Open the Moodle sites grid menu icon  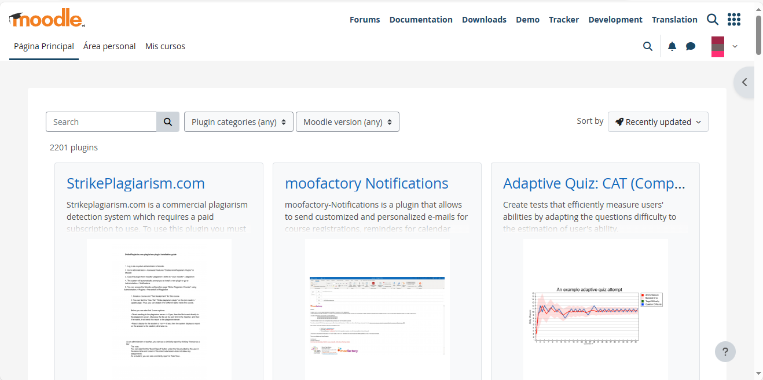point(734,20)
